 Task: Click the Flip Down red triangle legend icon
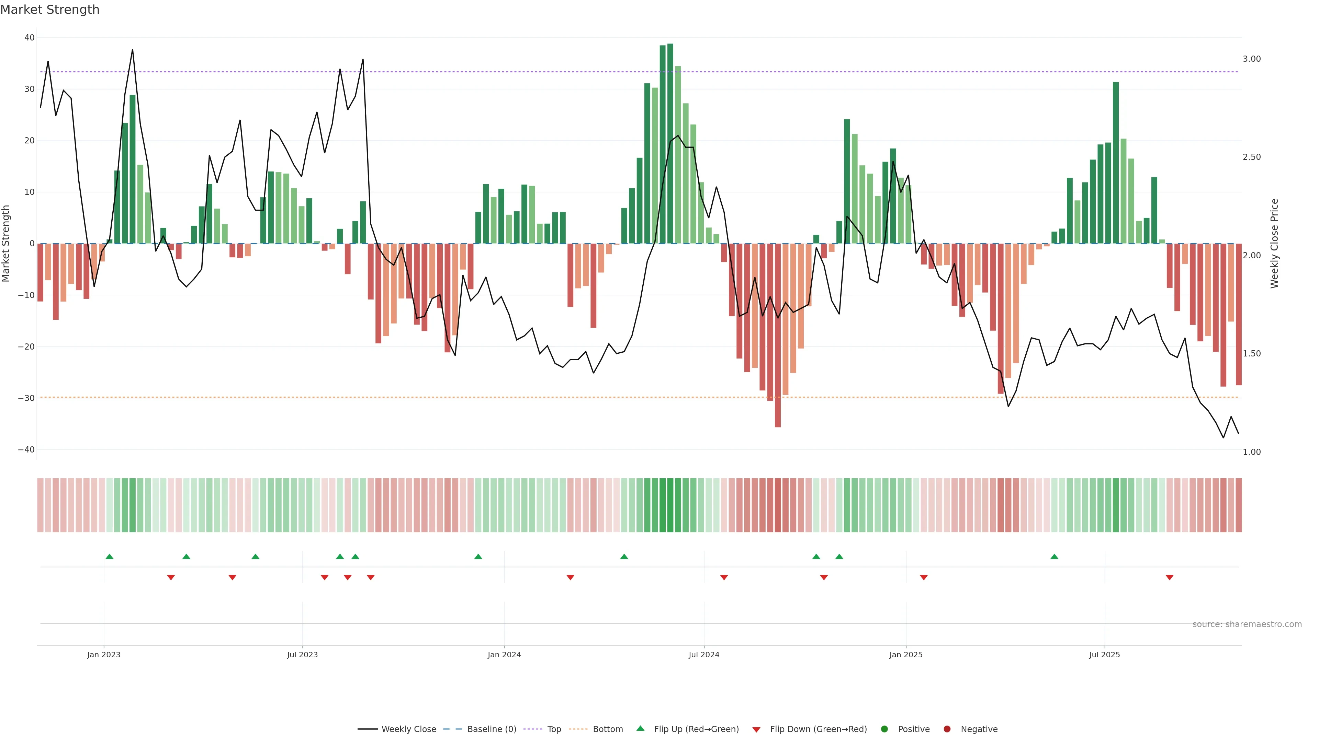(x=756, y=730)
